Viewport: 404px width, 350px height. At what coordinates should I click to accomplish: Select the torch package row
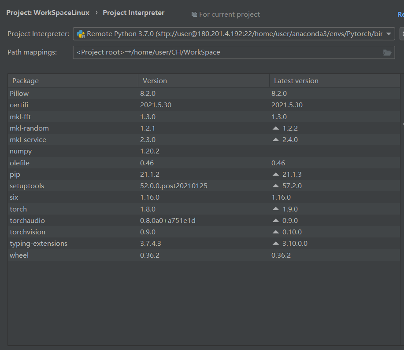[204, 209]
